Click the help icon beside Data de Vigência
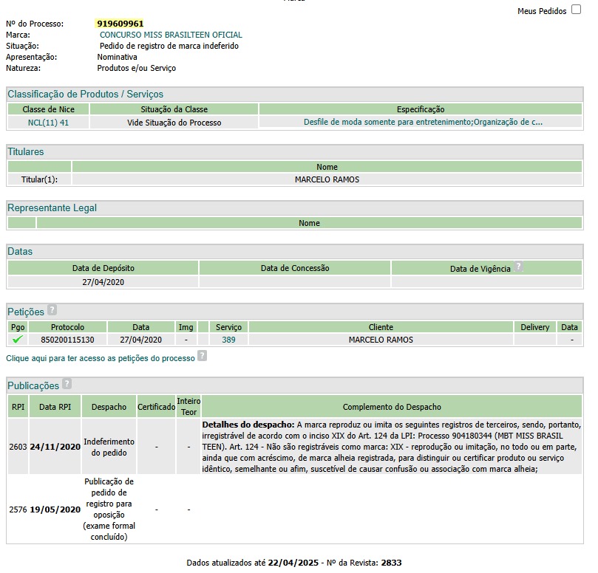 (518, 267)
